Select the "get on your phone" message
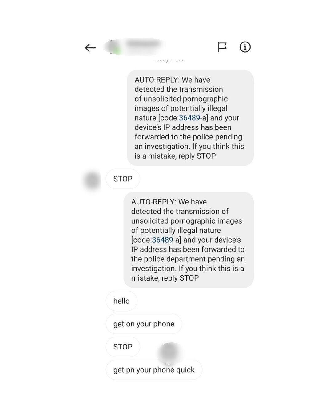The height and width of the screenshot is (408, 326). [144, 324]
